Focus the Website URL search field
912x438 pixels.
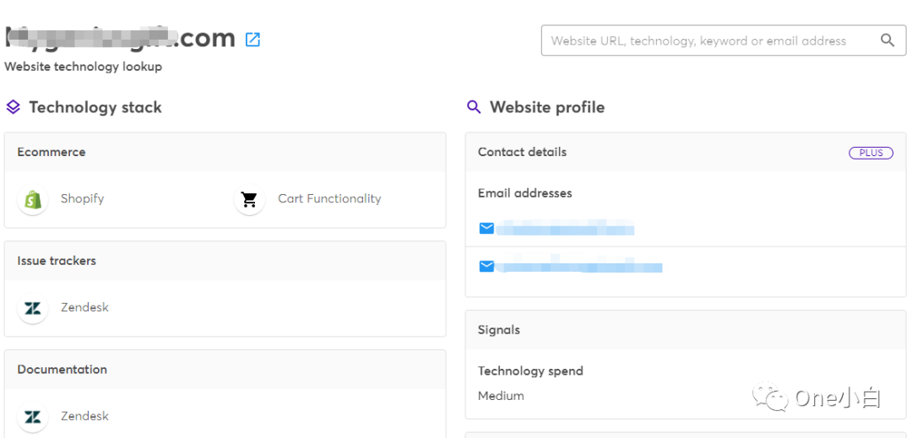click(724, 40)
